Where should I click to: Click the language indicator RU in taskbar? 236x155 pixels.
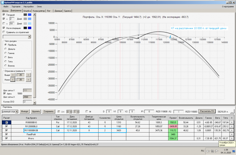tap(202, 151)
